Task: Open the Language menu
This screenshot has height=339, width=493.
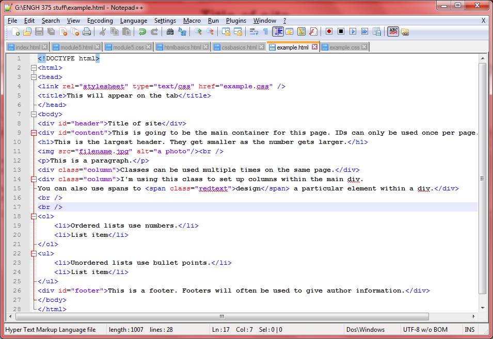Action: 134,21
